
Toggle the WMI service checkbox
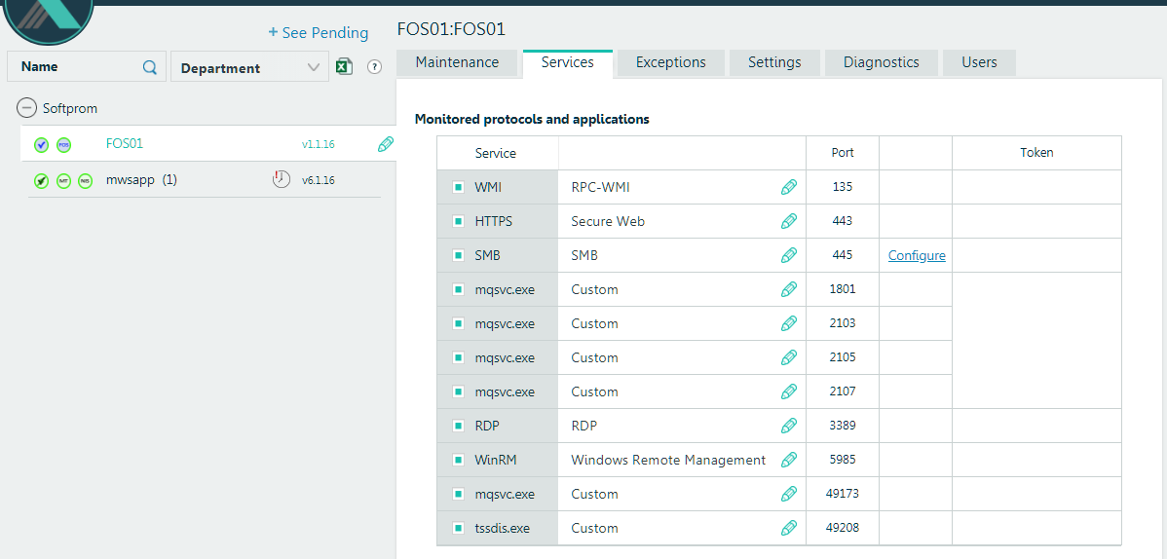[x=458, y=187]
